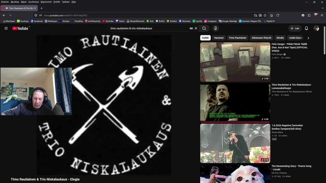Go back with the browser back arrow
The image size is (326, 183).
pos(4,15)
